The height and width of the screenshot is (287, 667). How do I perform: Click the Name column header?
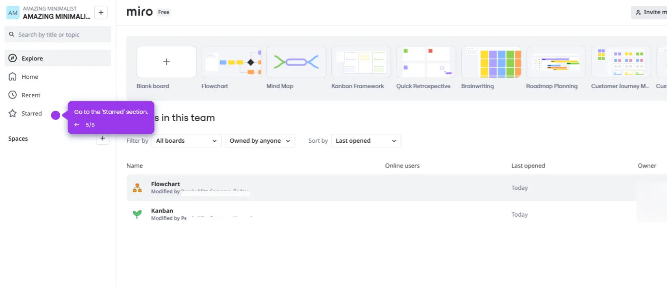point(135,166)
